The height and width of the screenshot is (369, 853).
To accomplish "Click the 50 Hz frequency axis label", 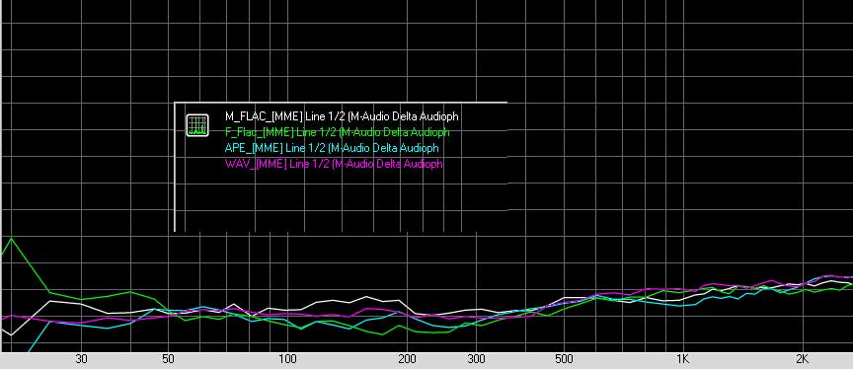I will click(168, 359).
